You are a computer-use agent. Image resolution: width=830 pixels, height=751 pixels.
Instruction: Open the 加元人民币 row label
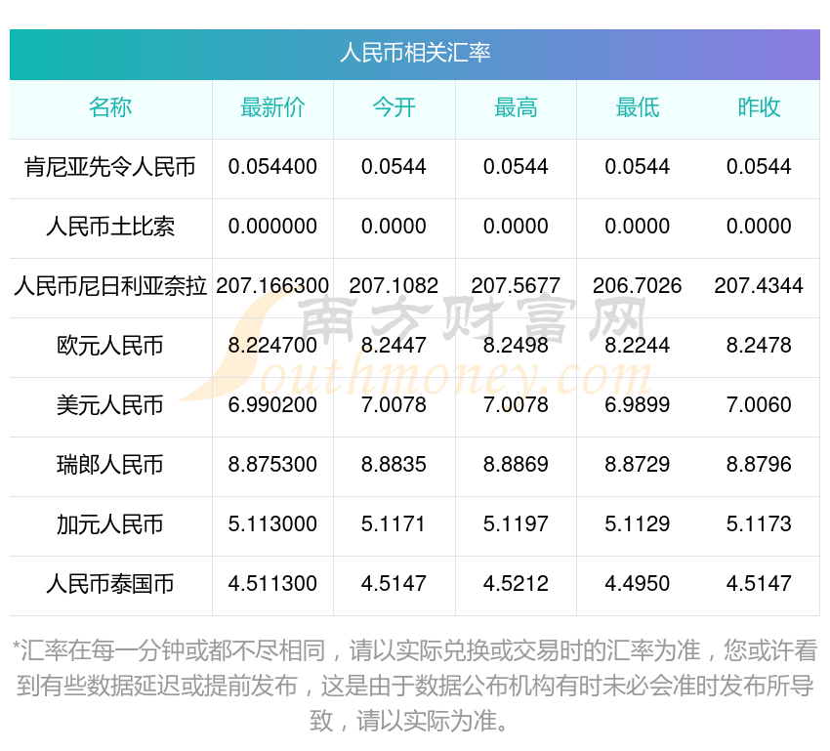coord(111,525)
